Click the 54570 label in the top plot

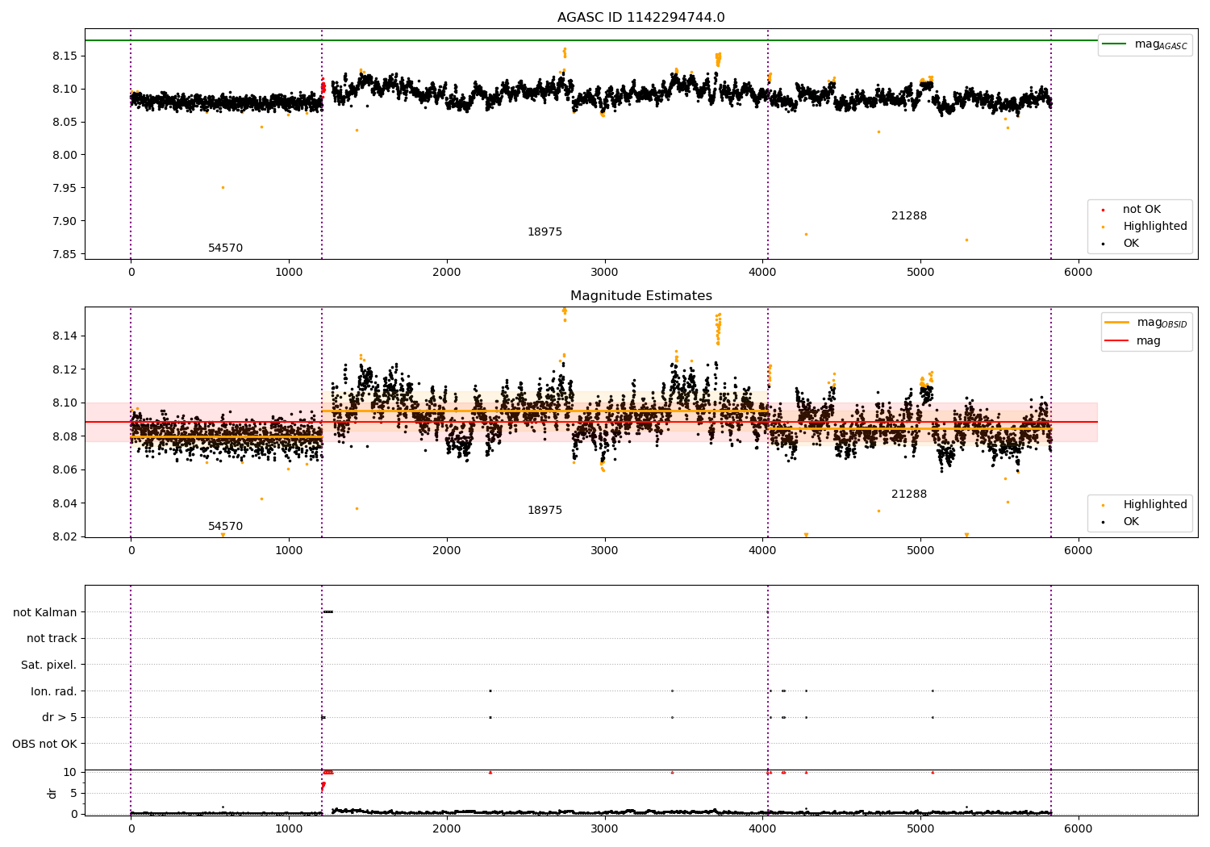(225, 248)
